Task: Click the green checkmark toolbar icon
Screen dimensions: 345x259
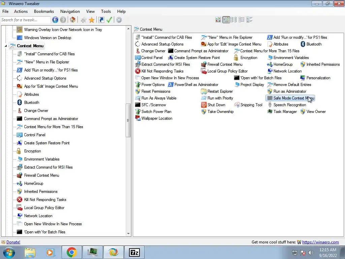Action: (x=109, y=20)
